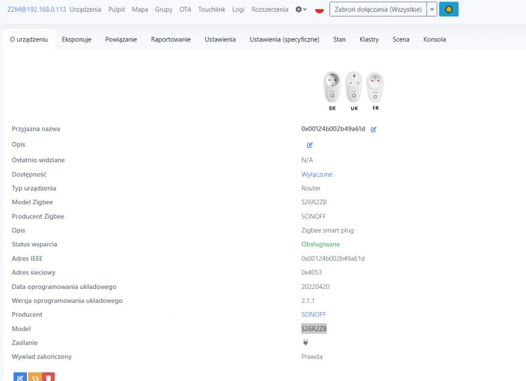Click the Model Zigbee S26R2ZB value
Viewport: 526px width, 381px height.
[314, 202]
